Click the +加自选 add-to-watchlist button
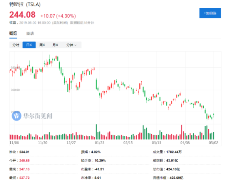 210,13
